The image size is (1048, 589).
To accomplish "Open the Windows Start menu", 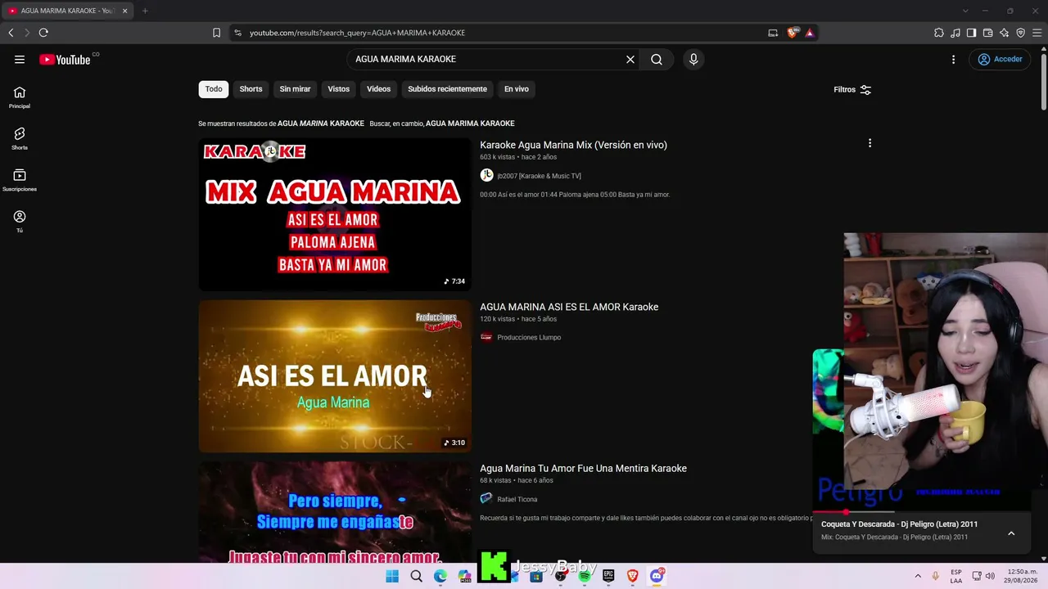I will [x=392, y=576].
